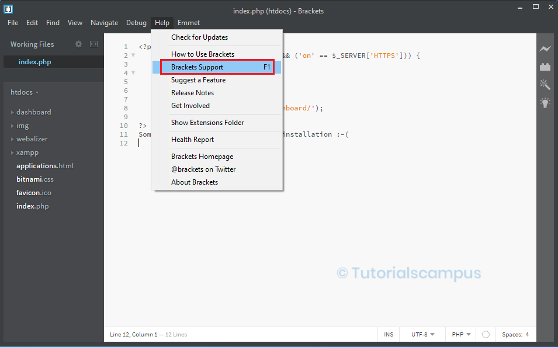
Task: Select @brackets on Twitter
Action: (217, 169)
